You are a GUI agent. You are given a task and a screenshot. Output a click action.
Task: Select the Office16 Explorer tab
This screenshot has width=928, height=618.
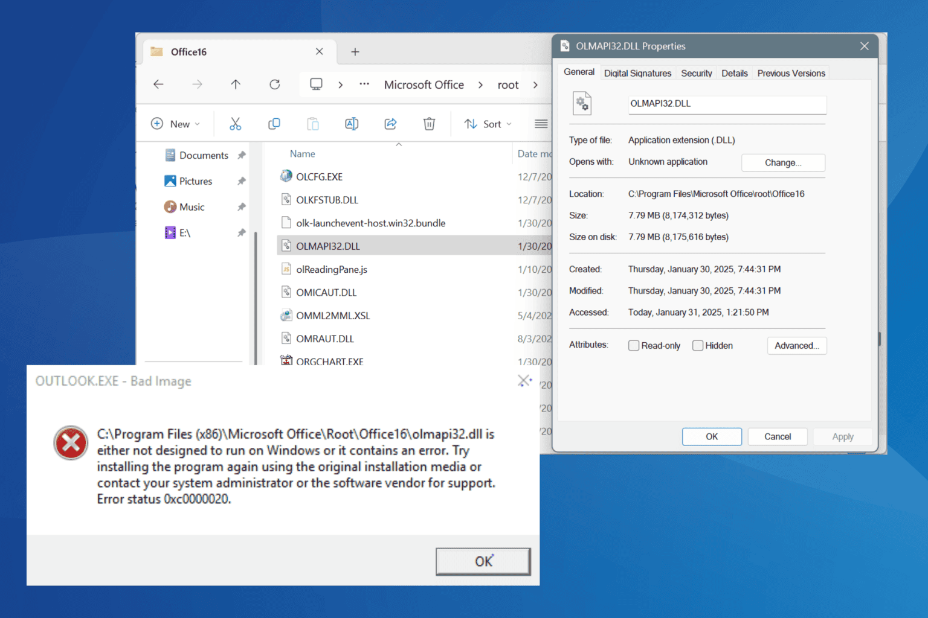coord(239,52)
